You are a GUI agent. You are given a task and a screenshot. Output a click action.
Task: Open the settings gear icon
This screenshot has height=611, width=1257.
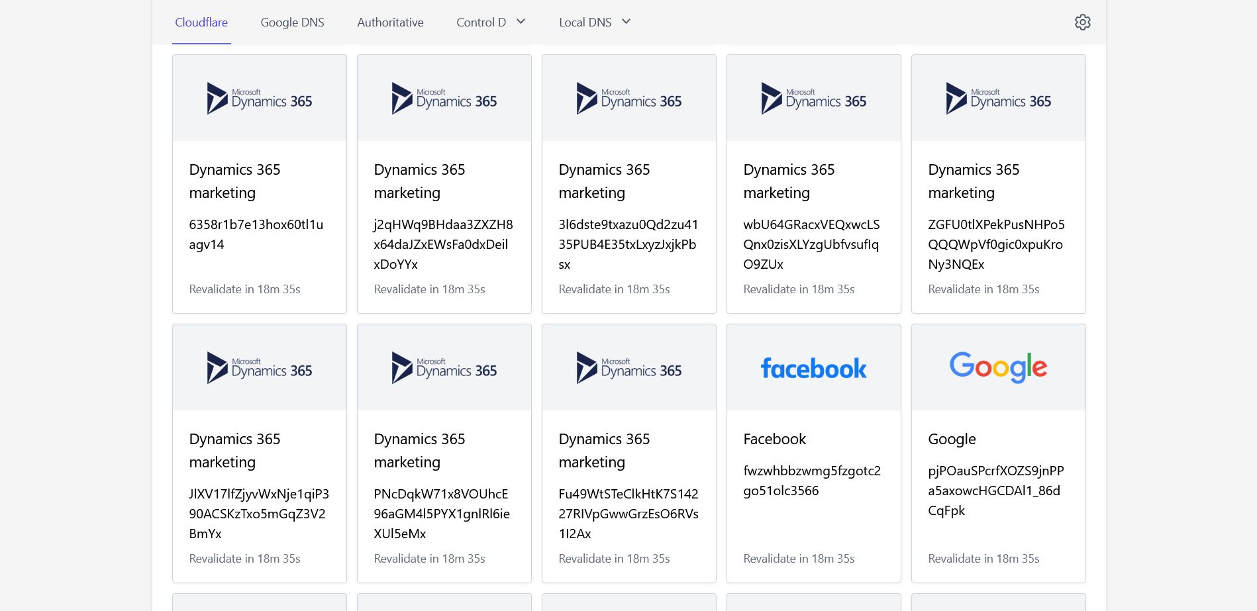[x=1082, y=22]
